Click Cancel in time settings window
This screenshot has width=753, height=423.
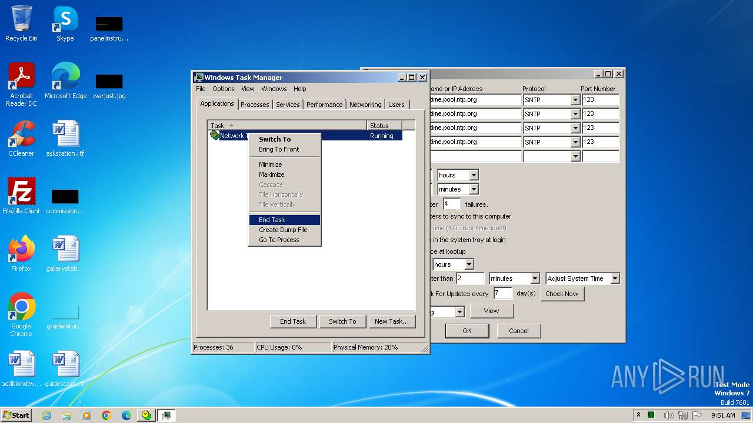[519, 331]
